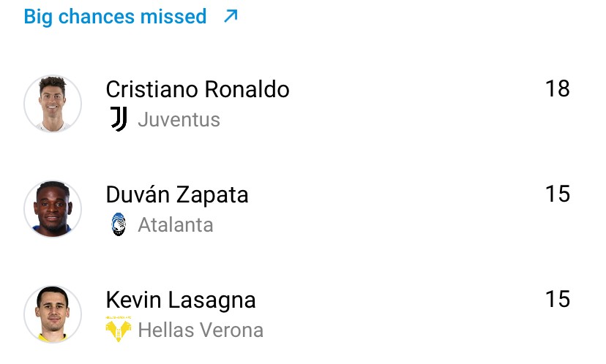
Task: Click the Hellas Verona club crest icon
Action: coord(119,330)
